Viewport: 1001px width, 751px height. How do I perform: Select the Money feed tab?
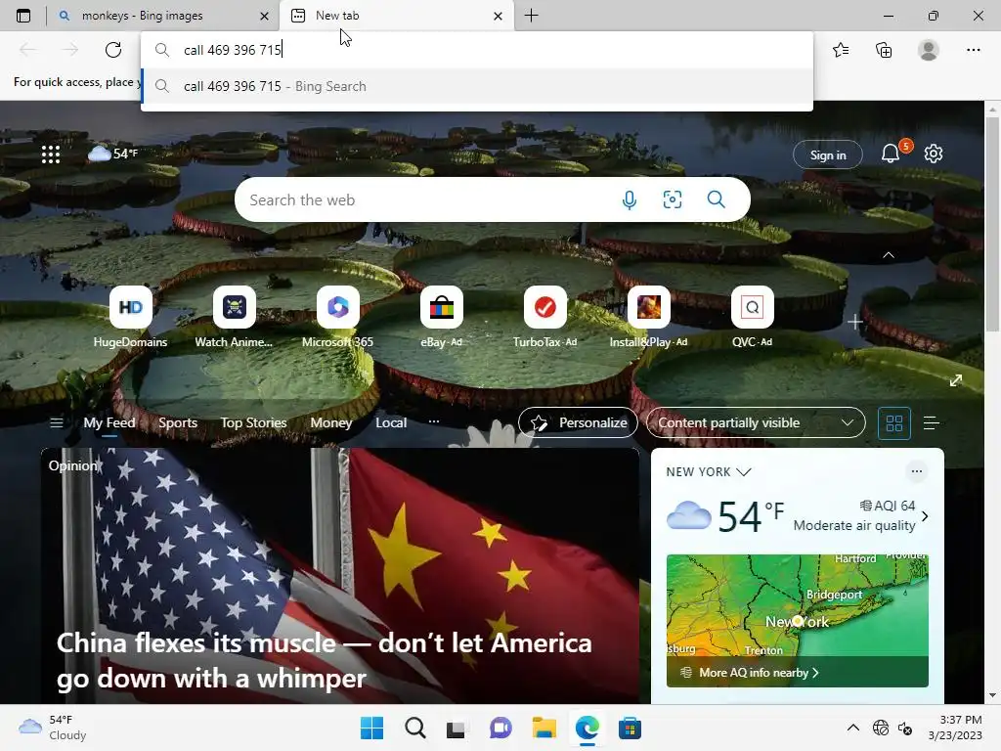[330, 422]
